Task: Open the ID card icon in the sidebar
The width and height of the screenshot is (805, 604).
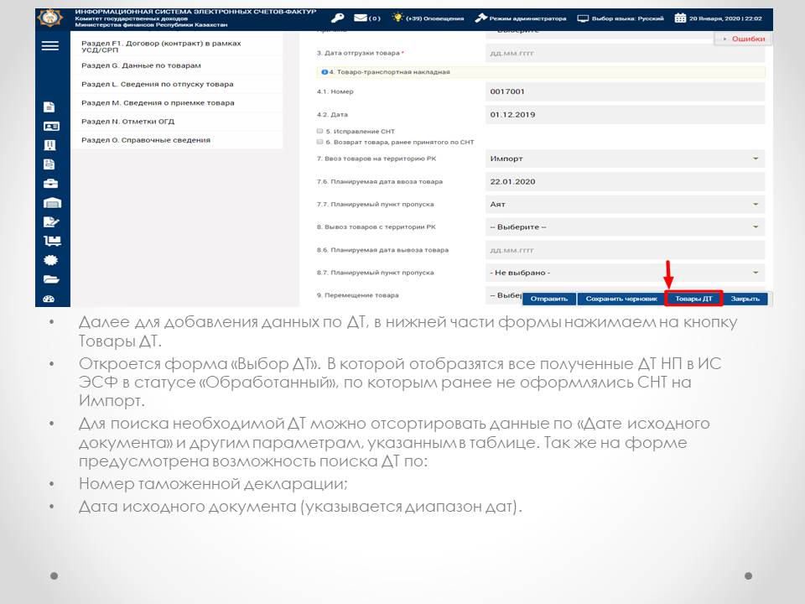Action: click(50, 126)
